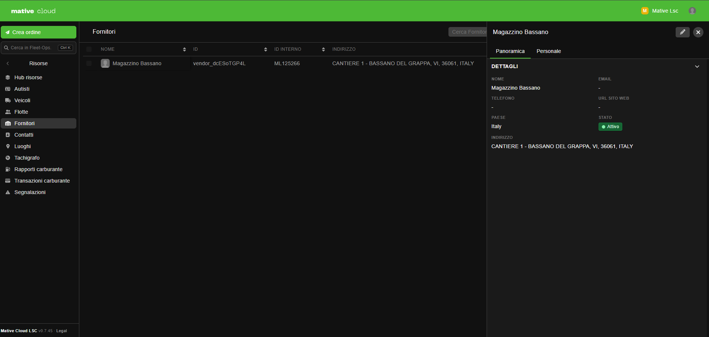Click the Tachigrafo gauge icon
The height and width of the screenshot is (337, 709).
[x=8, y=158]
